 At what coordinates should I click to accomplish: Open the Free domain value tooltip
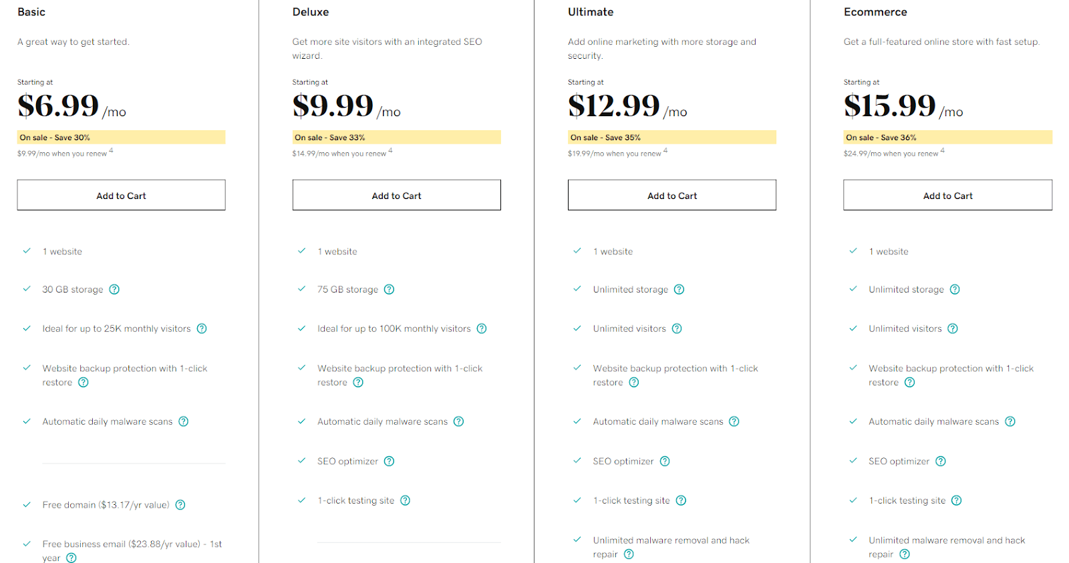point(180,505)
